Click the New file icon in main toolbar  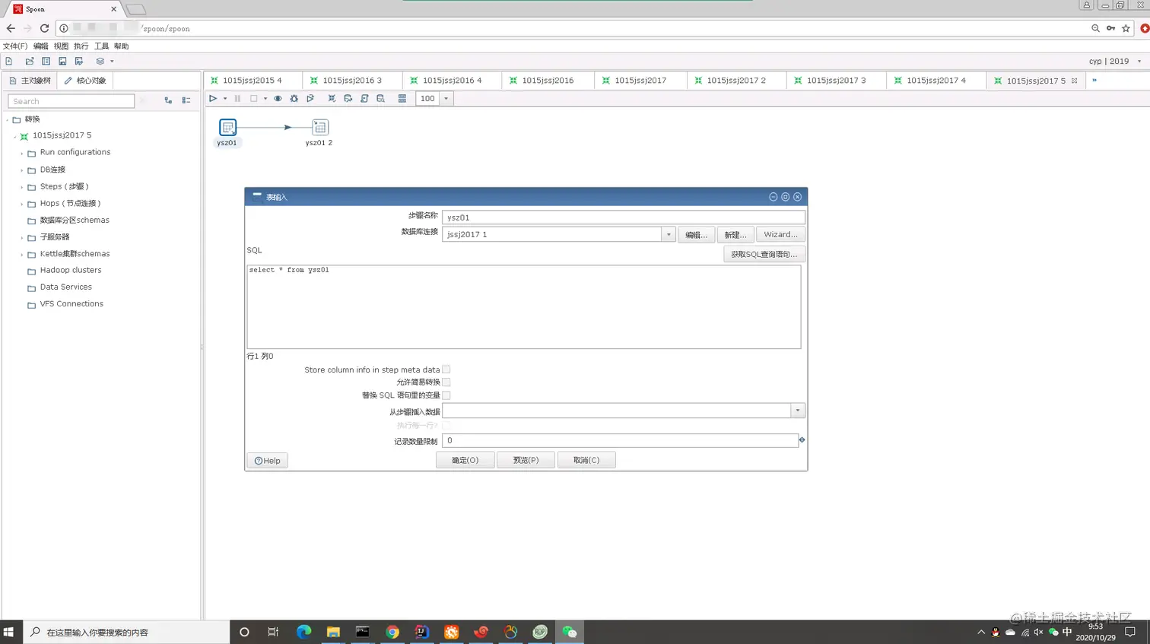click(9, 61)
